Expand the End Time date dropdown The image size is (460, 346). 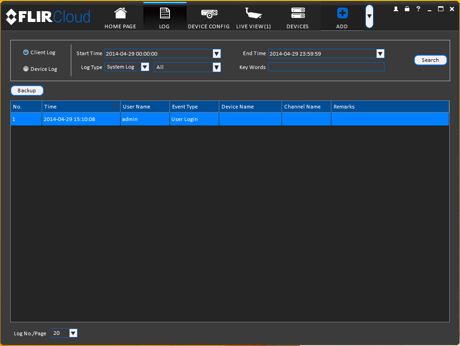pos(380,54)
